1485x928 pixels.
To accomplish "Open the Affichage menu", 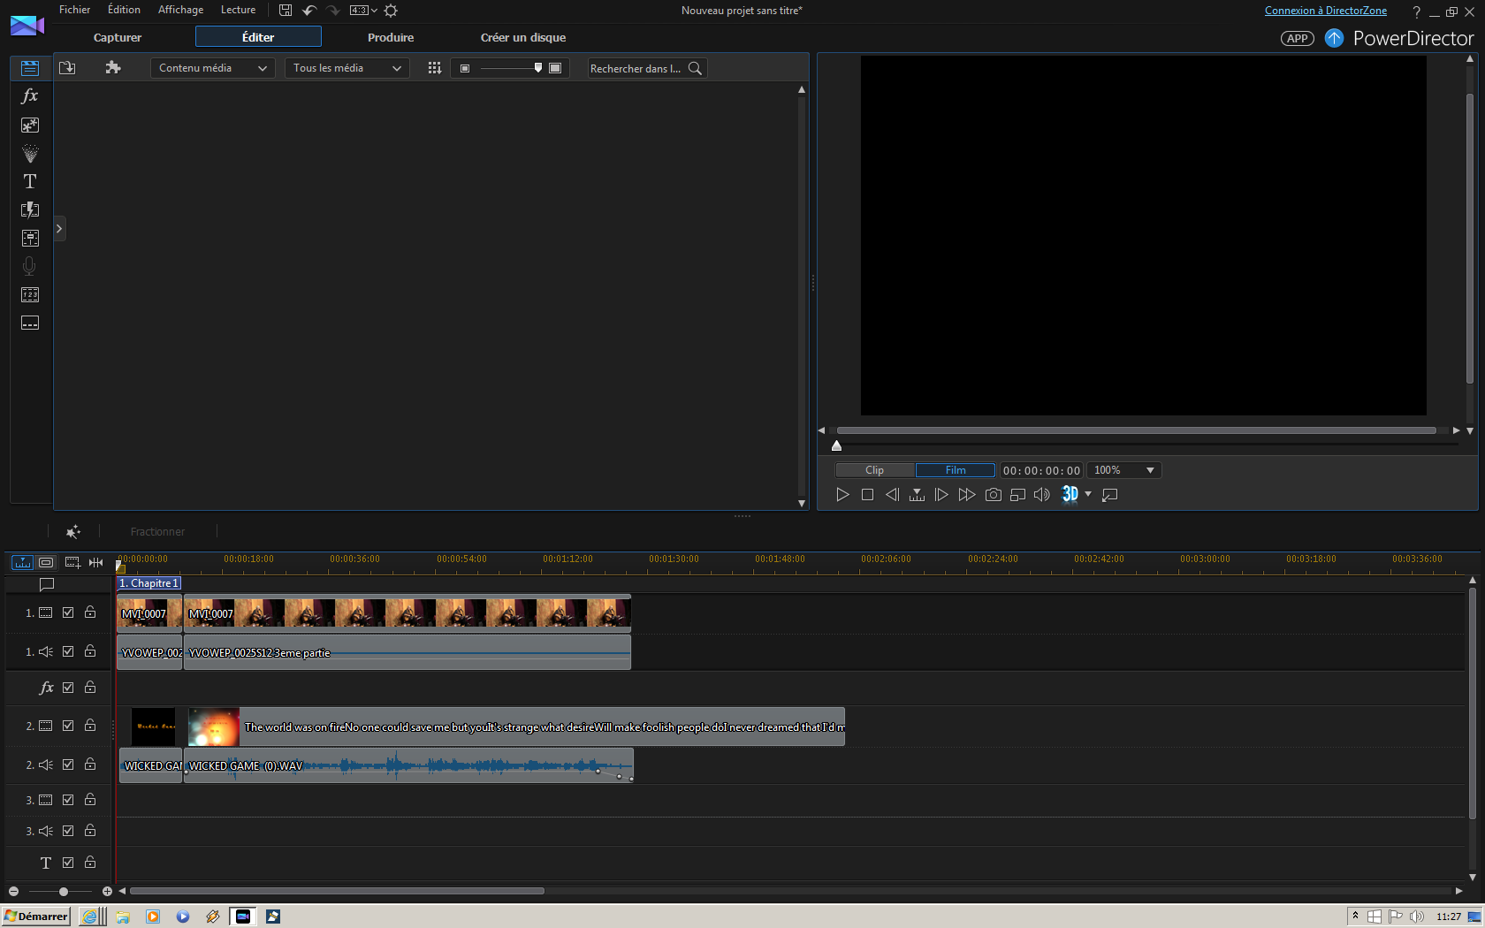I will click(180, 10).
